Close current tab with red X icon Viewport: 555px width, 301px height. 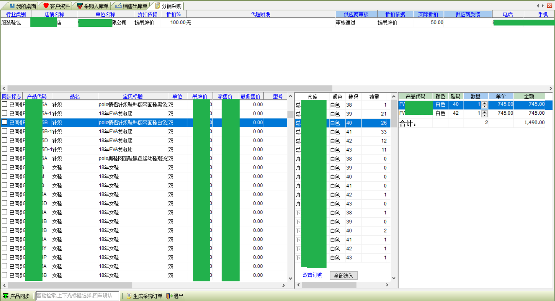point(549,6)
